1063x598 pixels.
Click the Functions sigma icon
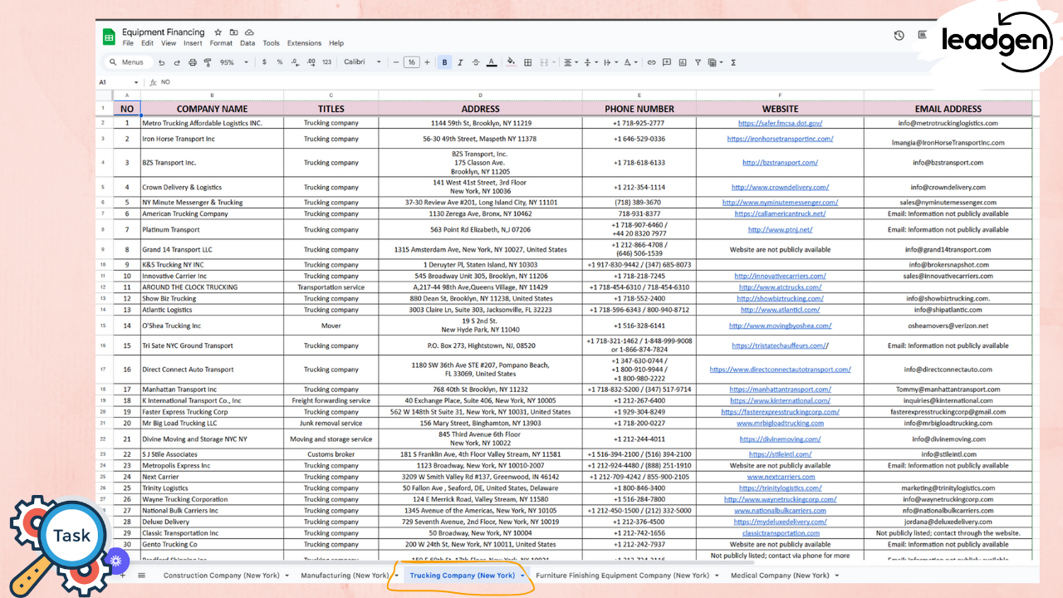733,62
